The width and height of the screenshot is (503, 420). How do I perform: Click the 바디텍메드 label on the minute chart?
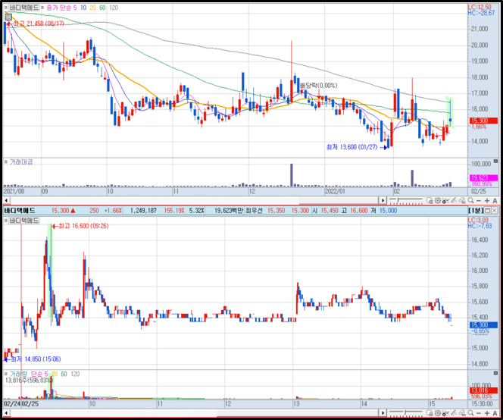(23, 221)
